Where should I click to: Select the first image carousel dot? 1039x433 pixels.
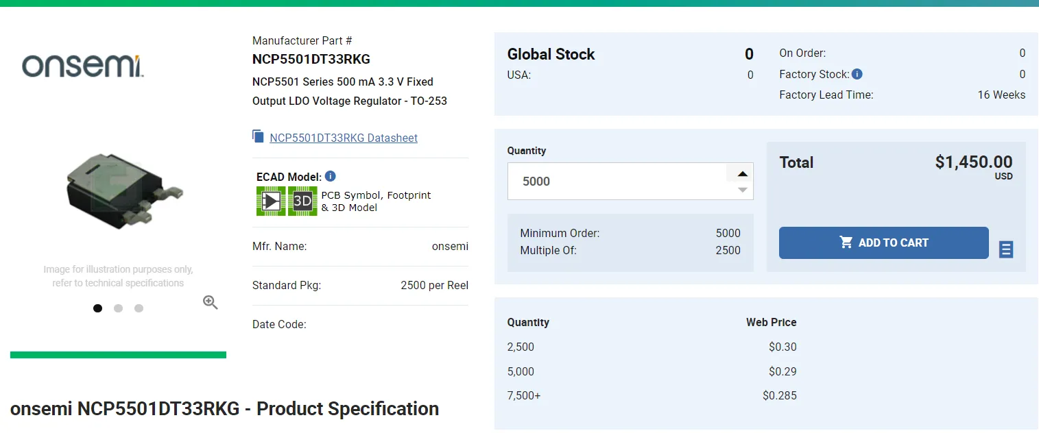click(97, 308)
